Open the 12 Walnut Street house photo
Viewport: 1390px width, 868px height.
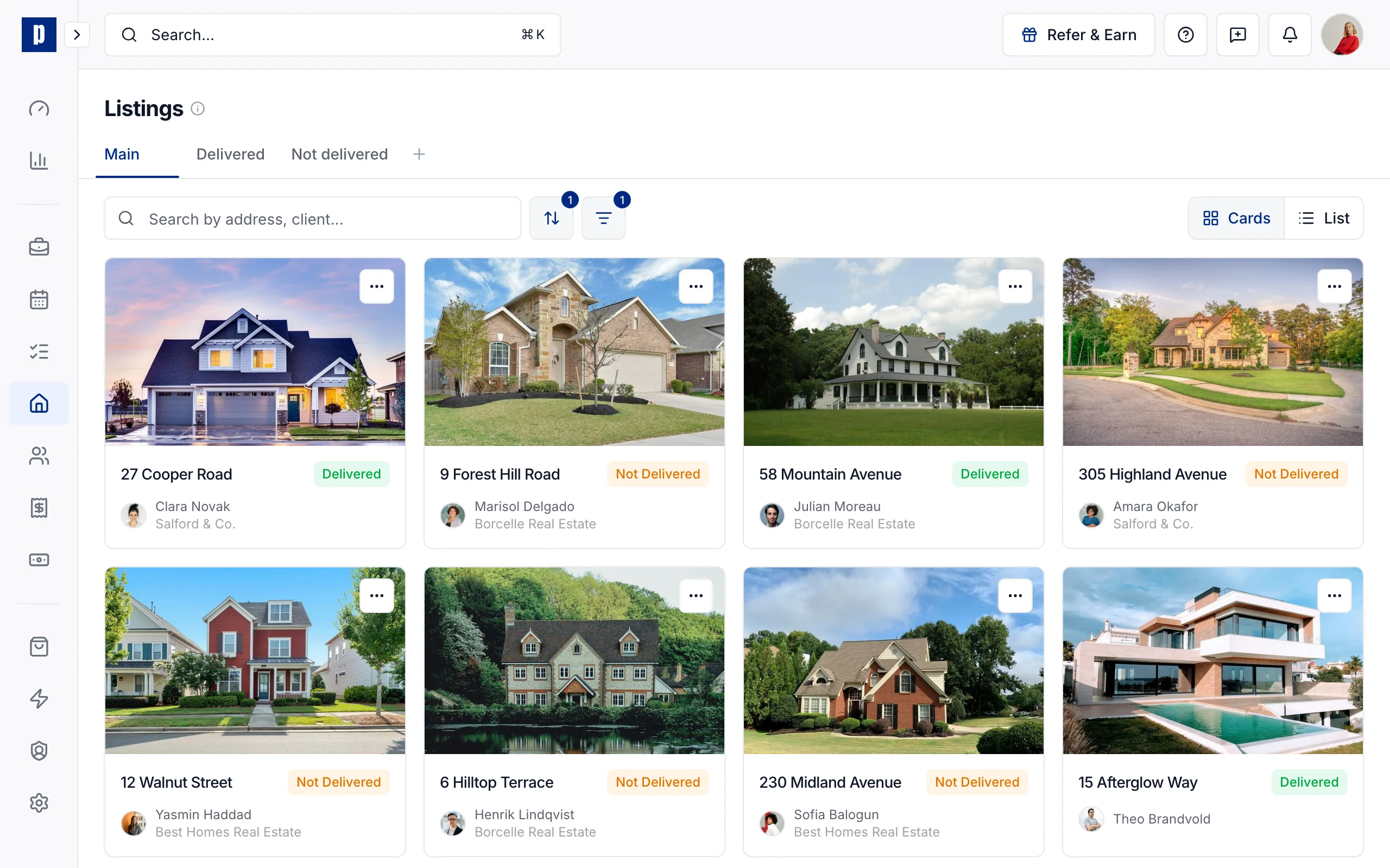click(x=255, y=661)
